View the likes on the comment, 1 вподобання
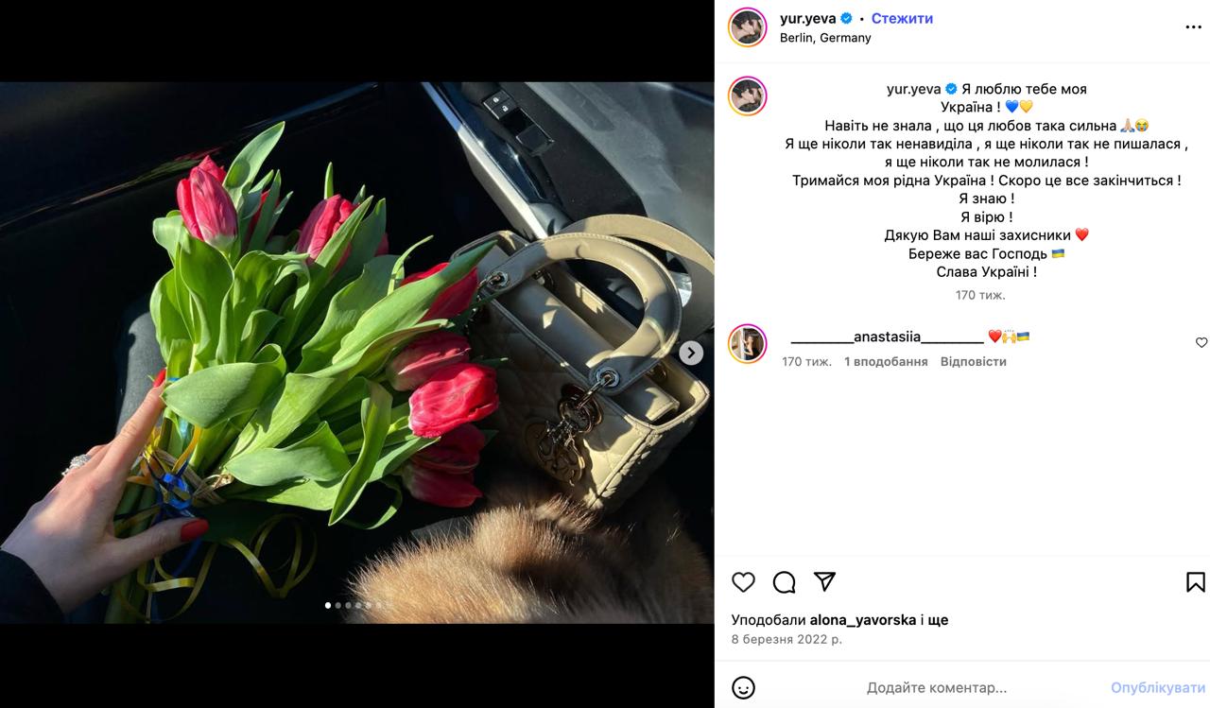 (886, 361)
